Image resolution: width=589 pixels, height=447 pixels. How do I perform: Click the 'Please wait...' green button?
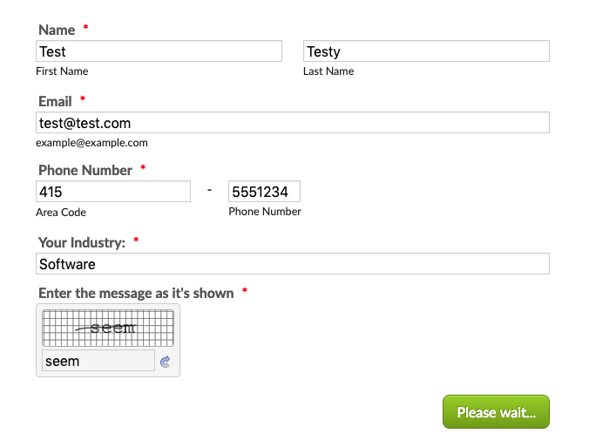click(496, 412)
